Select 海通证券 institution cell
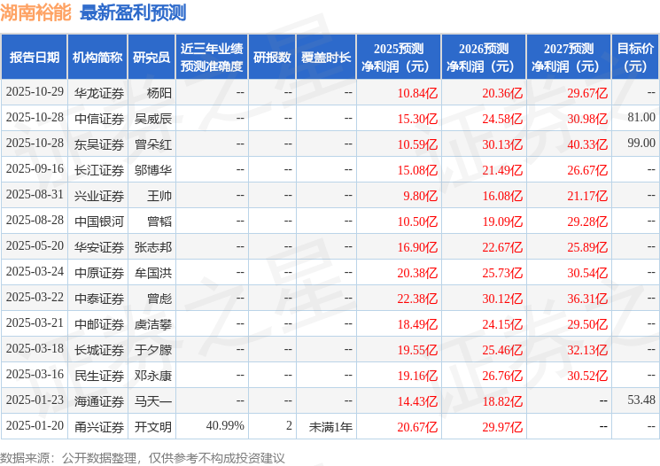660x466 pixels. click(99, 401)
